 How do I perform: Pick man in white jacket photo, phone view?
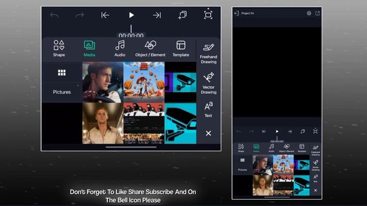click(263, 185)
